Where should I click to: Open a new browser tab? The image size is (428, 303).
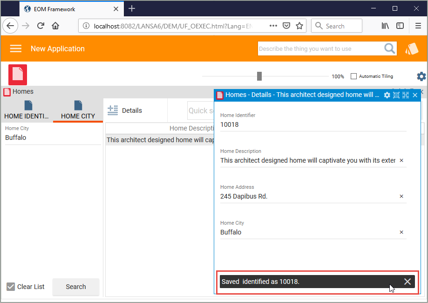click(132, 8)
